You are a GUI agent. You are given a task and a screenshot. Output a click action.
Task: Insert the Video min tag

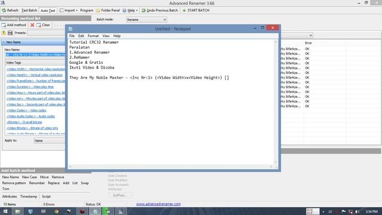tap(36, 99)
